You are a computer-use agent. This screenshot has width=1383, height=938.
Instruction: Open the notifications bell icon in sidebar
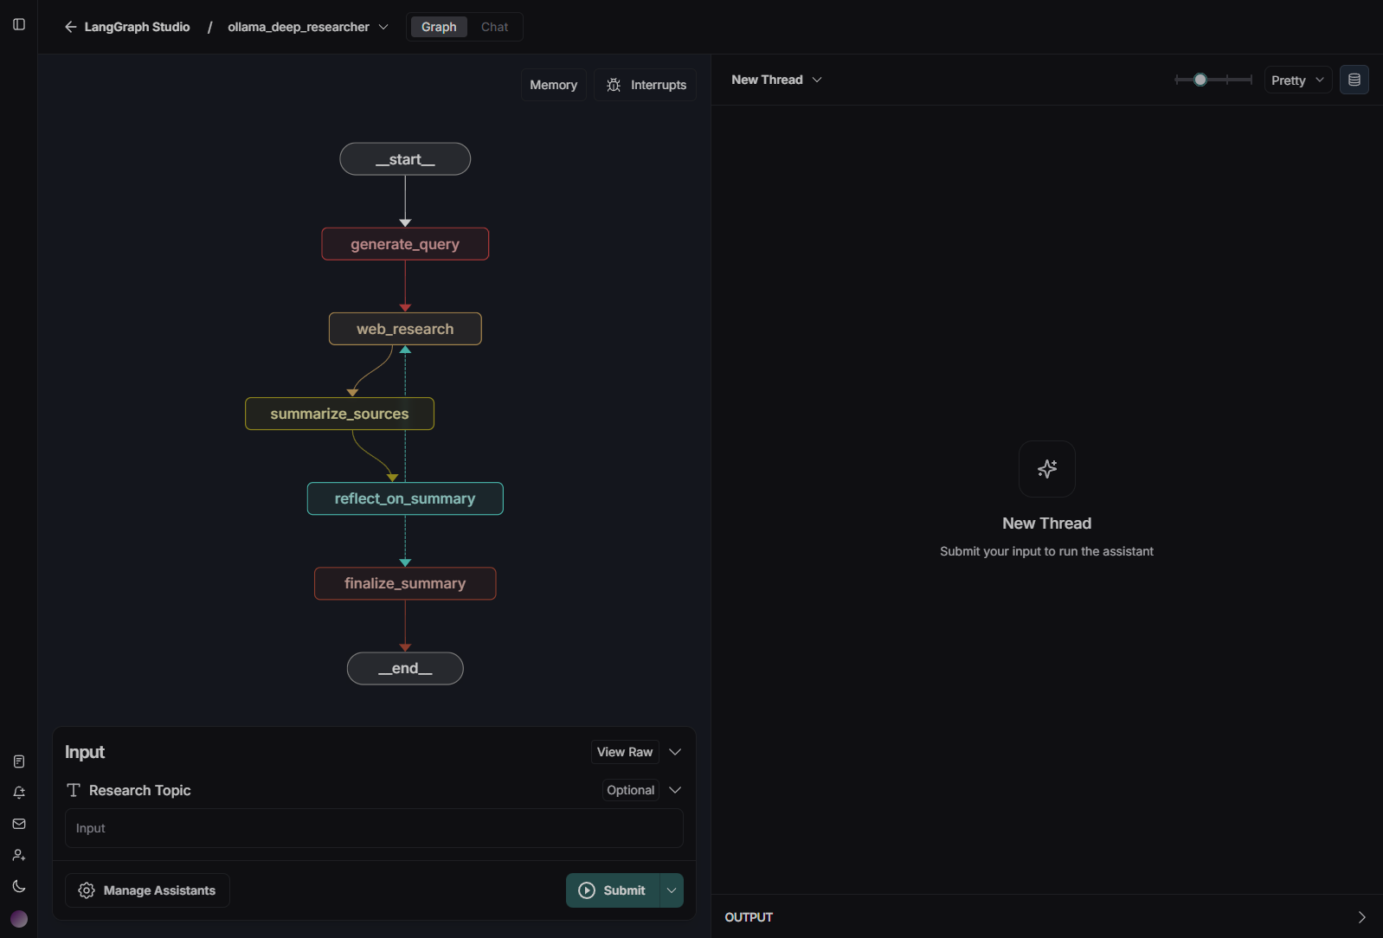click(x=19, y=793)
